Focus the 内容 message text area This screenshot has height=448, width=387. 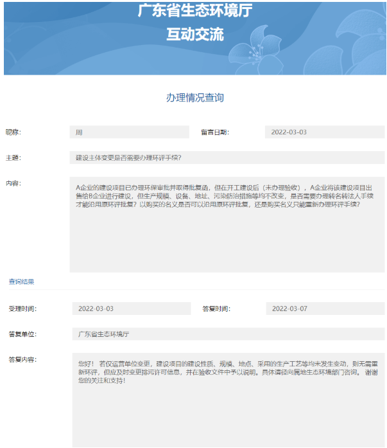point(227,224)
